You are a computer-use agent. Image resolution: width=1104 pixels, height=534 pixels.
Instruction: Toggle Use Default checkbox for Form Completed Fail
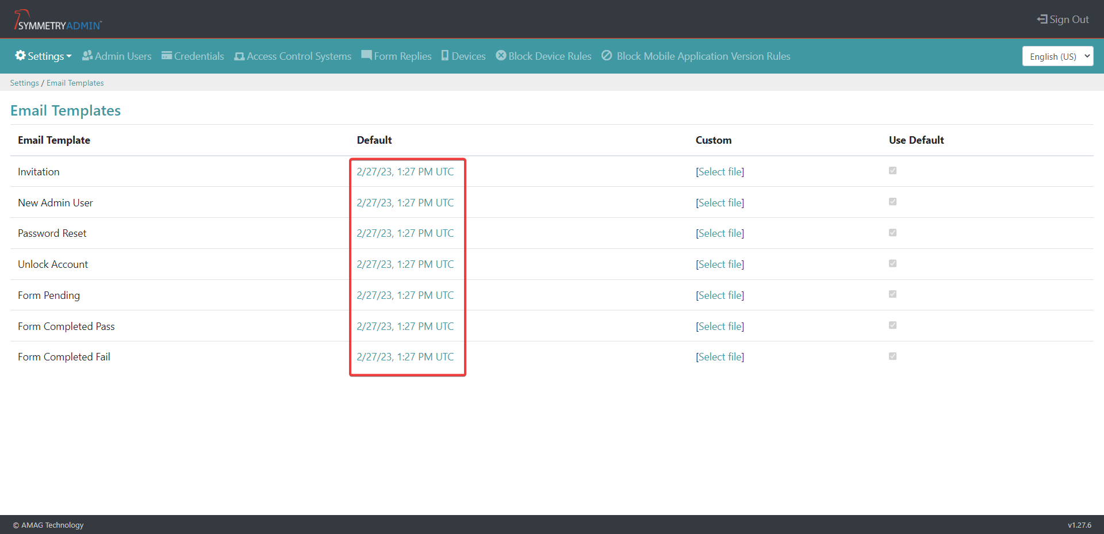[x=892, y=356]
